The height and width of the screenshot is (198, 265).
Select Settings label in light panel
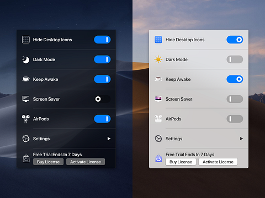click(174, 139)
